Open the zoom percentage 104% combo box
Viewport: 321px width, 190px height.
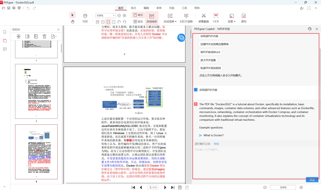pos(105,15)
